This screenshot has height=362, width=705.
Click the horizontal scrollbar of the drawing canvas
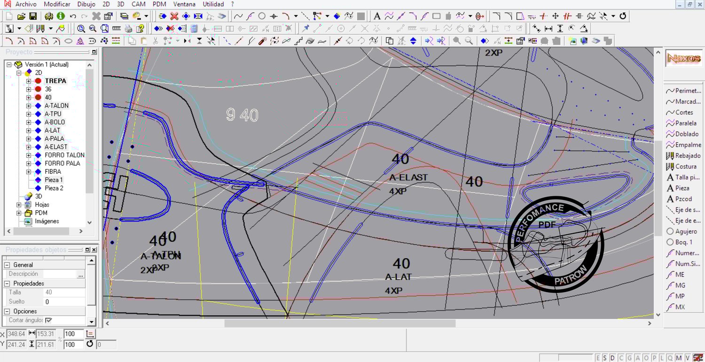tap(339, 323)
